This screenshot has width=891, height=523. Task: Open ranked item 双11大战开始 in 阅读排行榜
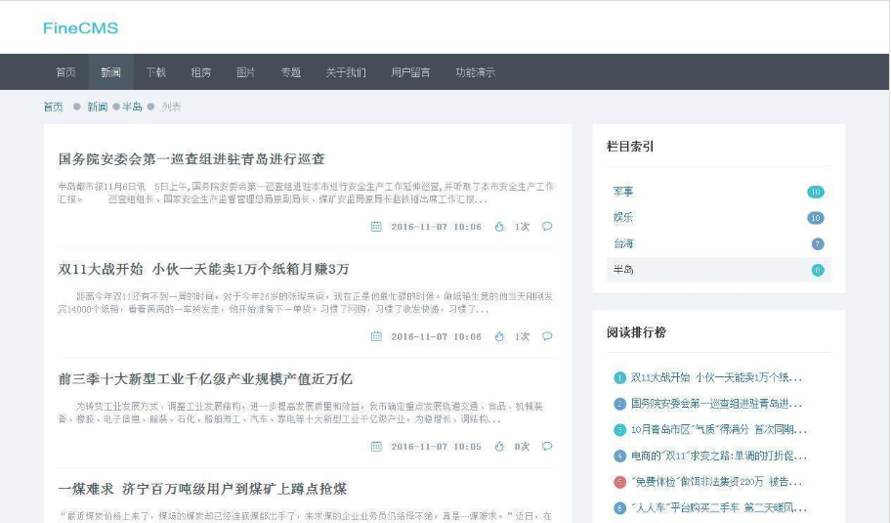tap(716, 377)
